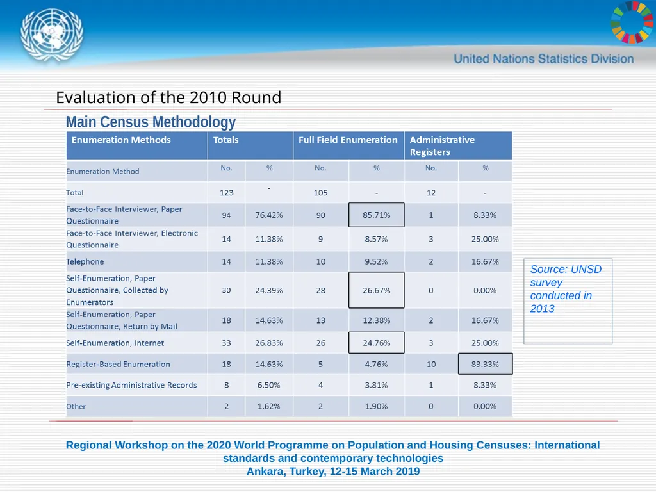
Task: Click the 'Main Census Methodology' heading
Action: tap(151, 122)
